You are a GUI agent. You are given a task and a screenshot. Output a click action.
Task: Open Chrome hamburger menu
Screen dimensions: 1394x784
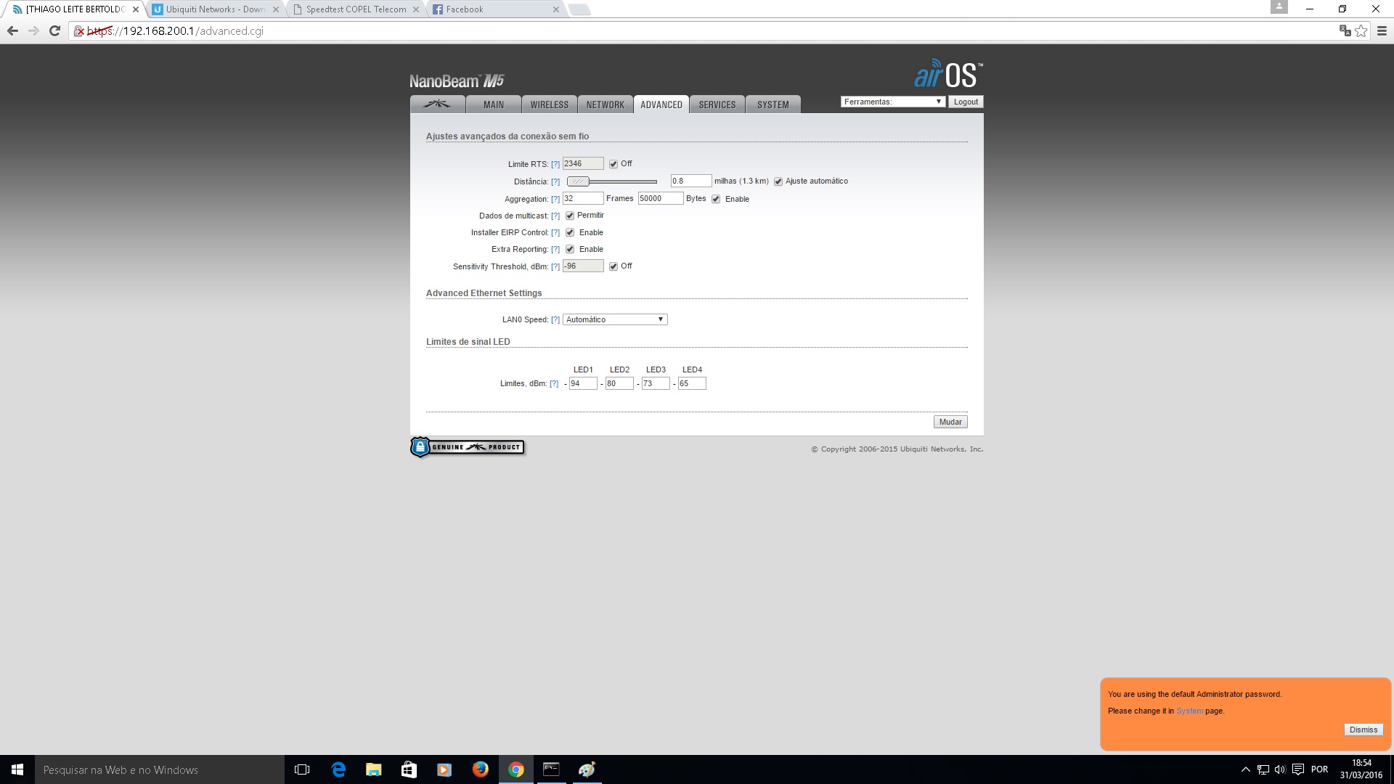[1382, 31]
